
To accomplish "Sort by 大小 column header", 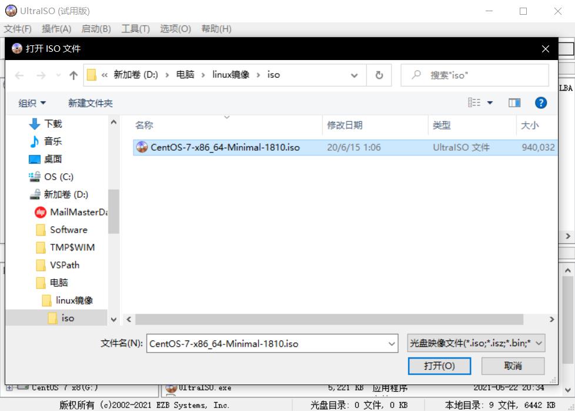I will point(530,125).
